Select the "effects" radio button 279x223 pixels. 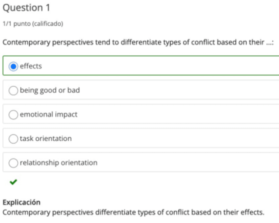[13, 66]
